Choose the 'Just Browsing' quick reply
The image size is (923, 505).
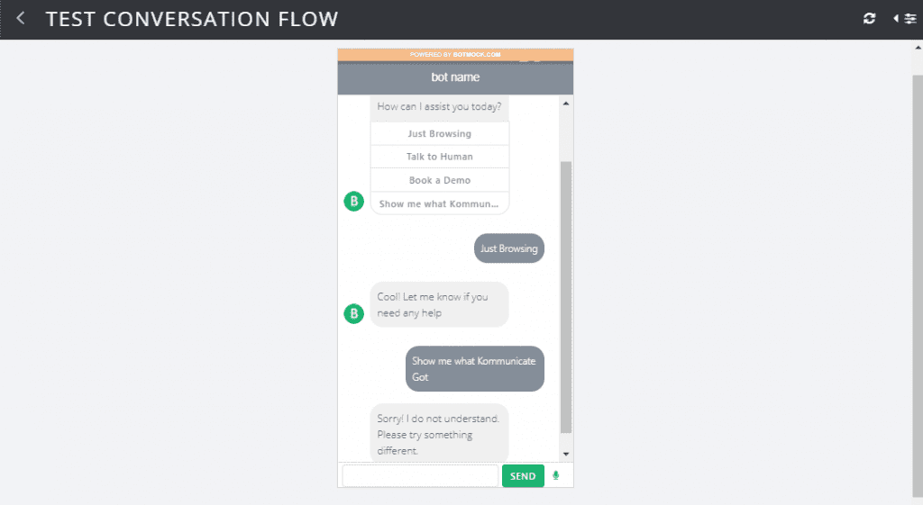(440, 133)
